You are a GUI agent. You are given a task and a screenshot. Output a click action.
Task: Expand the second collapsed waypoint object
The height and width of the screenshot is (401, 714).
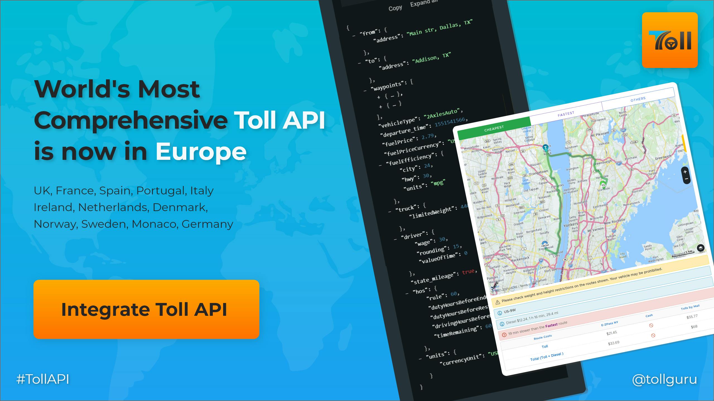pyautogui.click(x=380, y=107)
